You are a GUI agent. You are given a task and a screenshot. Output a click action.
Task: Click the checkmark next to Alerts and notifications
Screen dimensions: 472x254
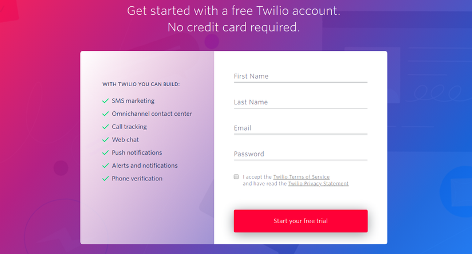point(105,166)
